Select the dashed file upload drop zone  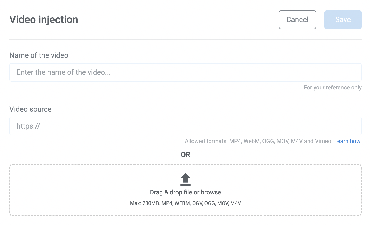click(185, 190)
